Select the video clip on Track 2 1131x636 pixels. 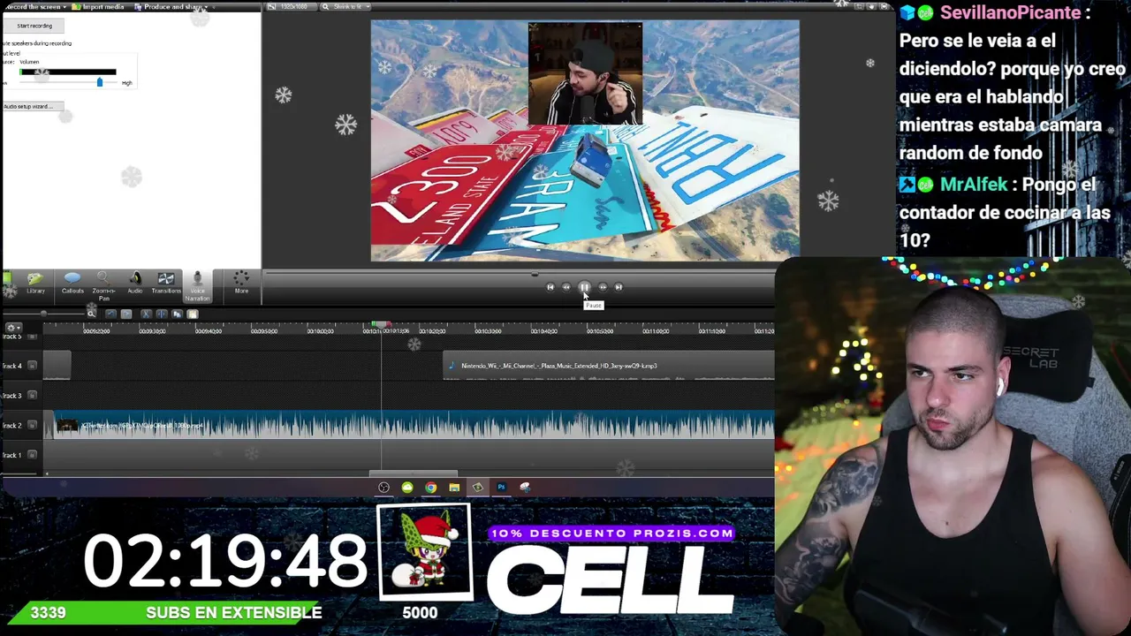click(x=414, y=426)
